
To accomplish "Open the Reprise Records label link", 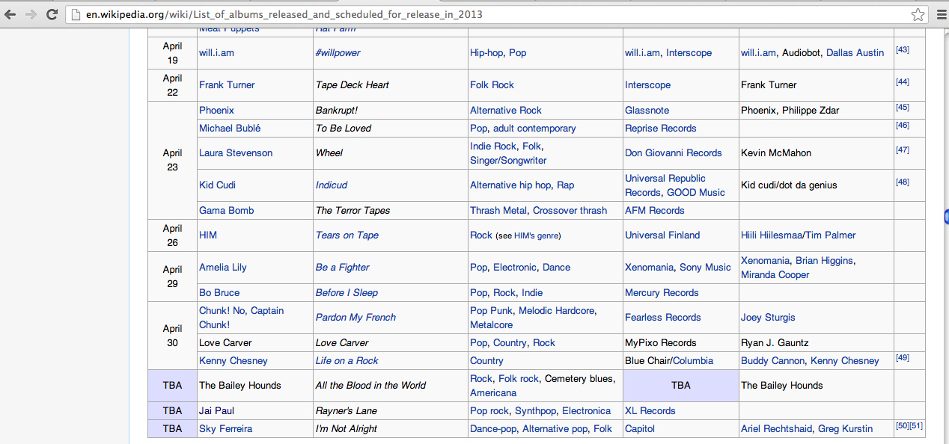I will tap(661, 129).
